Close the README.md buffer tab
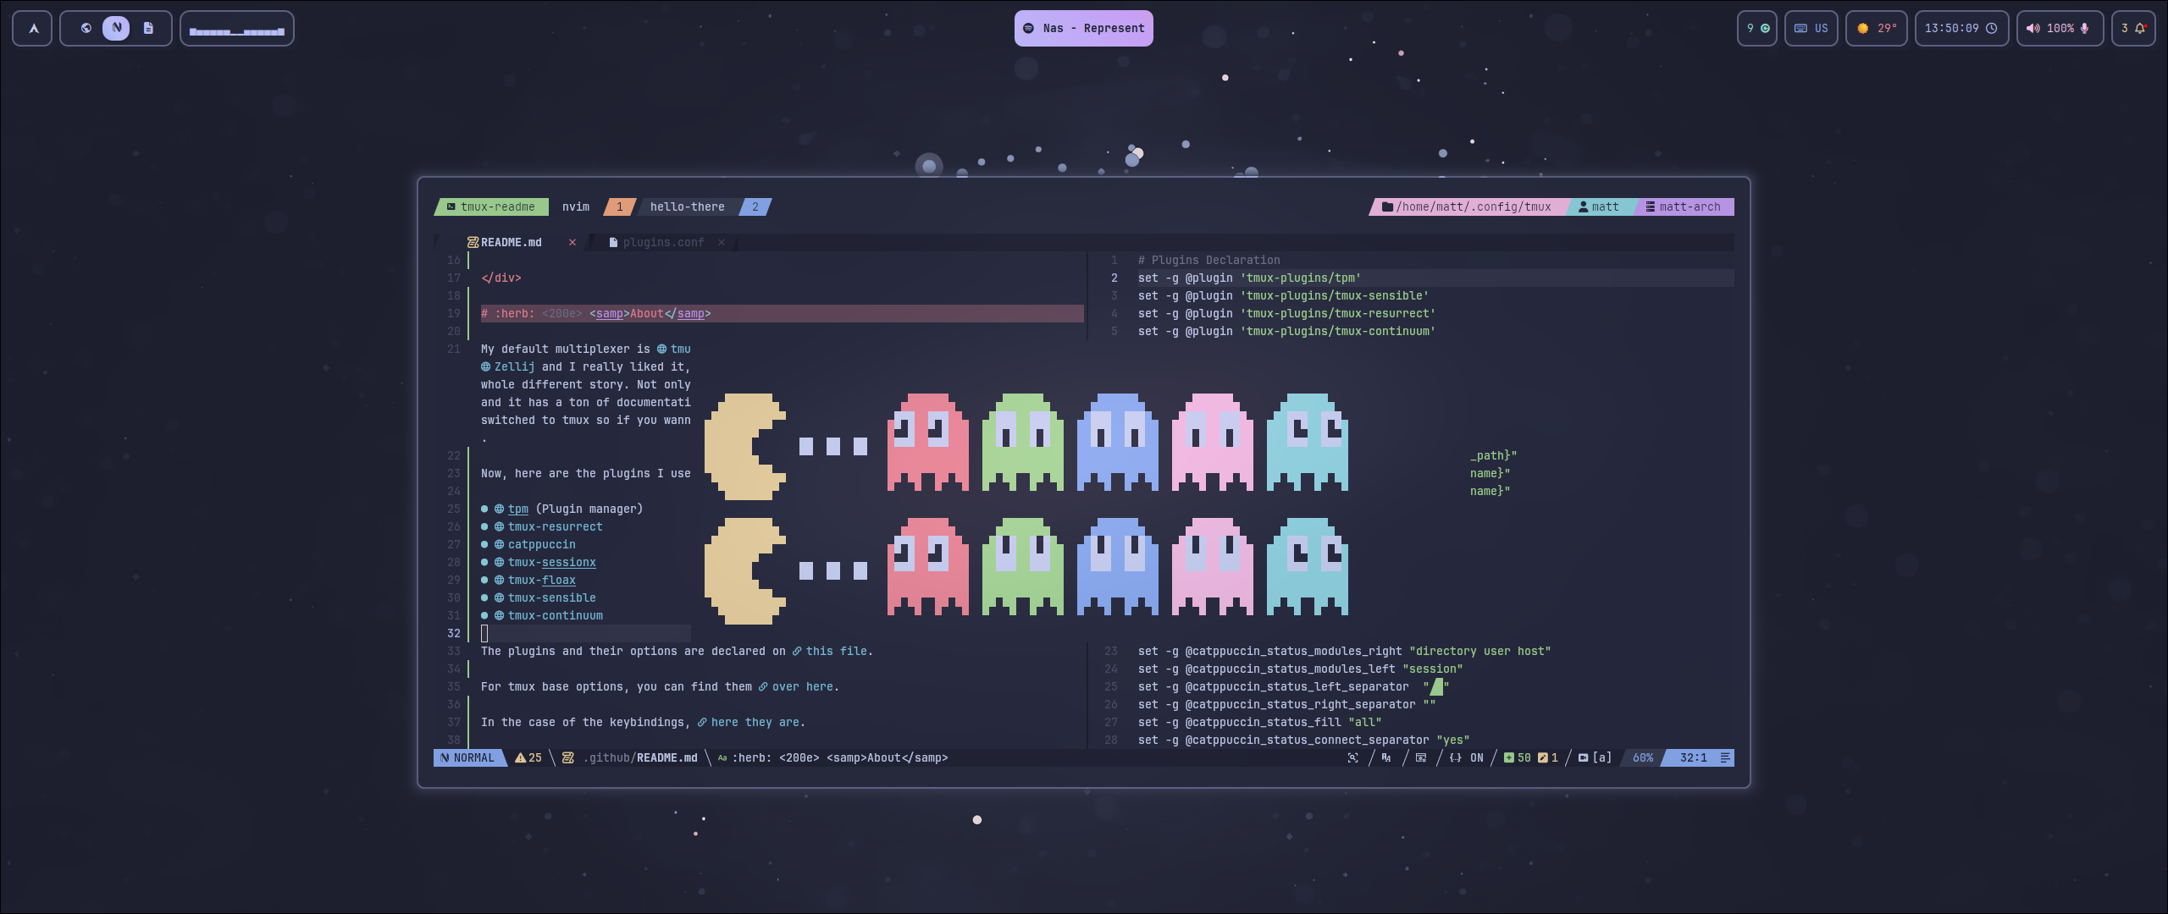Screen dimensions: 2168x914 (572, 243)
